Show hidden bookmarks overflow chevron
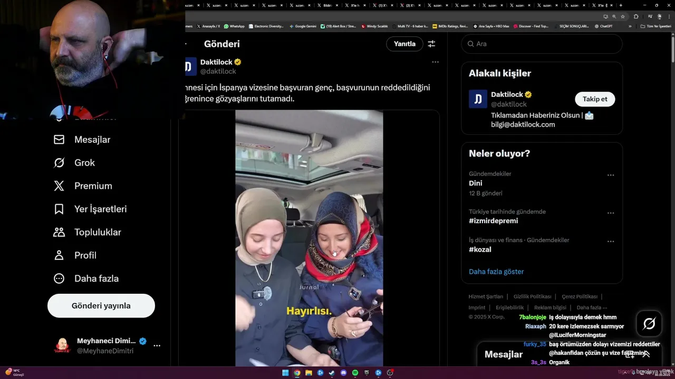Screen dimensions: 675x379 click(x=630, y=26)
